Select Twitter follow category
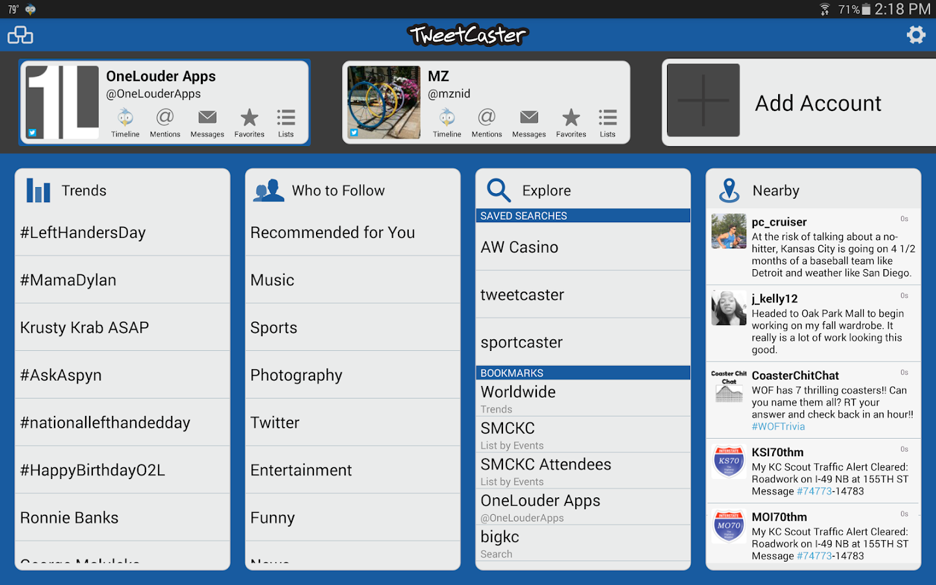This screenshot has width=936, height=585. click(x=353, y=422)
